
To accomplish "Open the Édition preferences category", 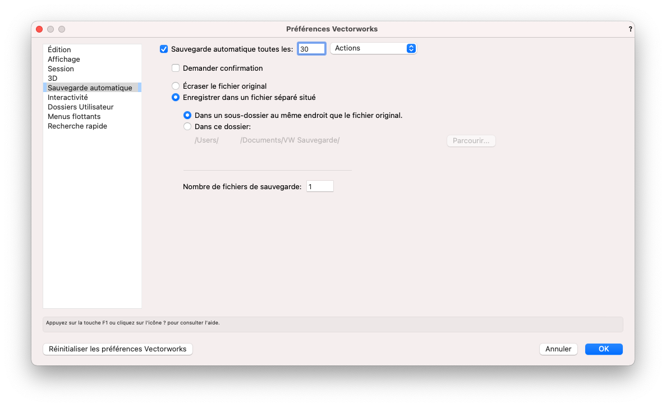I will click(92, 50).
